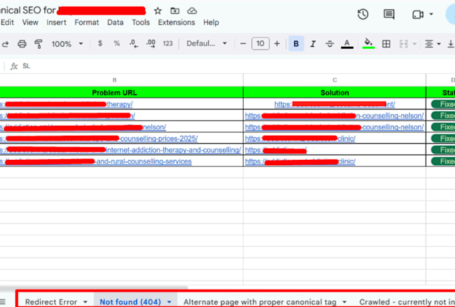The image size is (455, 307).
Task: Switch to Crawled - currently not indexed tab
Action: click(x=407, y=302)
